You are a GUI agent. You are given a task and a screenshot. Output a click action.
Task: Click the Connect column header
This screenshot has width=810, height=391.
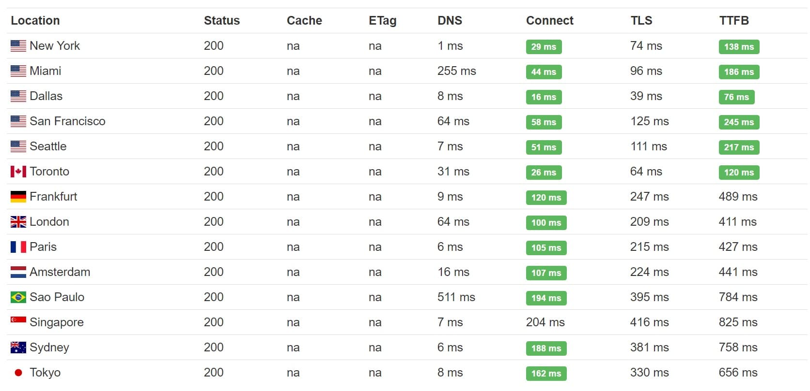coord(549,21)
